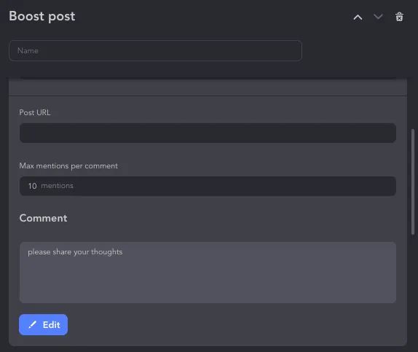Click the mentions suffix text
This screenshot has height=352, width=418.
(57, 186)
